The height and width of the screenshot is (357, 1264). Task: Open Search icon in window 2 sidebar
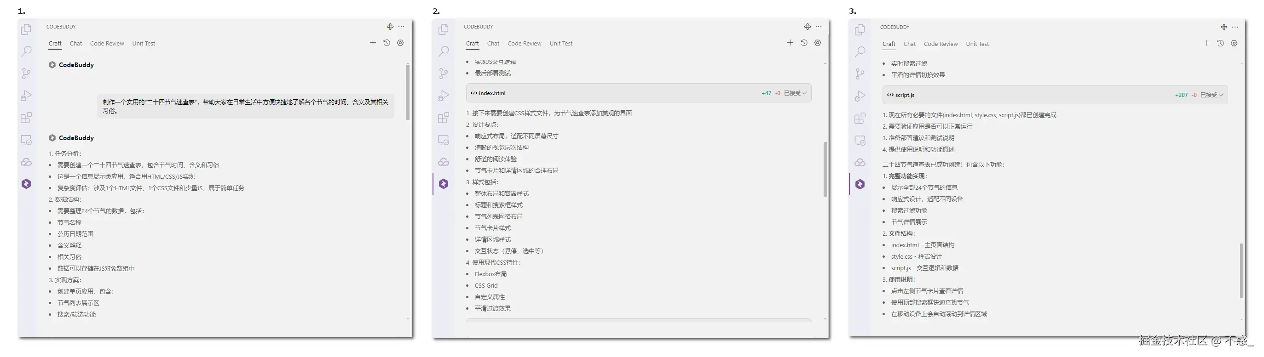[x=444, y=51]
